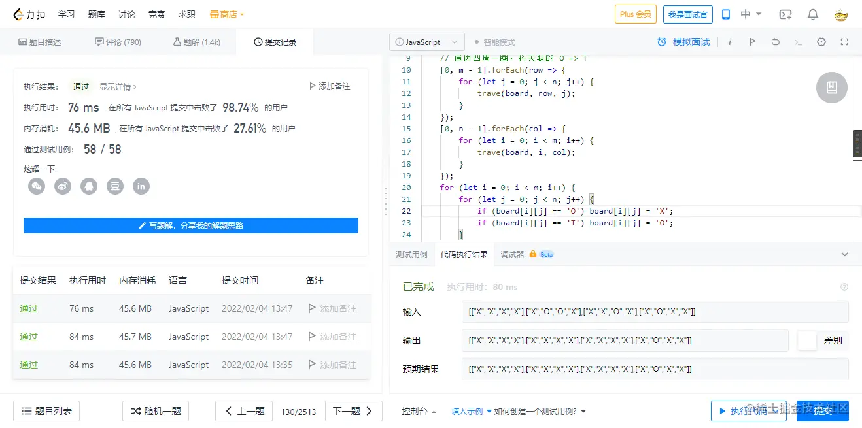Image resolution: width=862 pixels, height=428 pixels.
Task: Open 通过 submission at 2022/02/04 13:35
Action: 29,365
